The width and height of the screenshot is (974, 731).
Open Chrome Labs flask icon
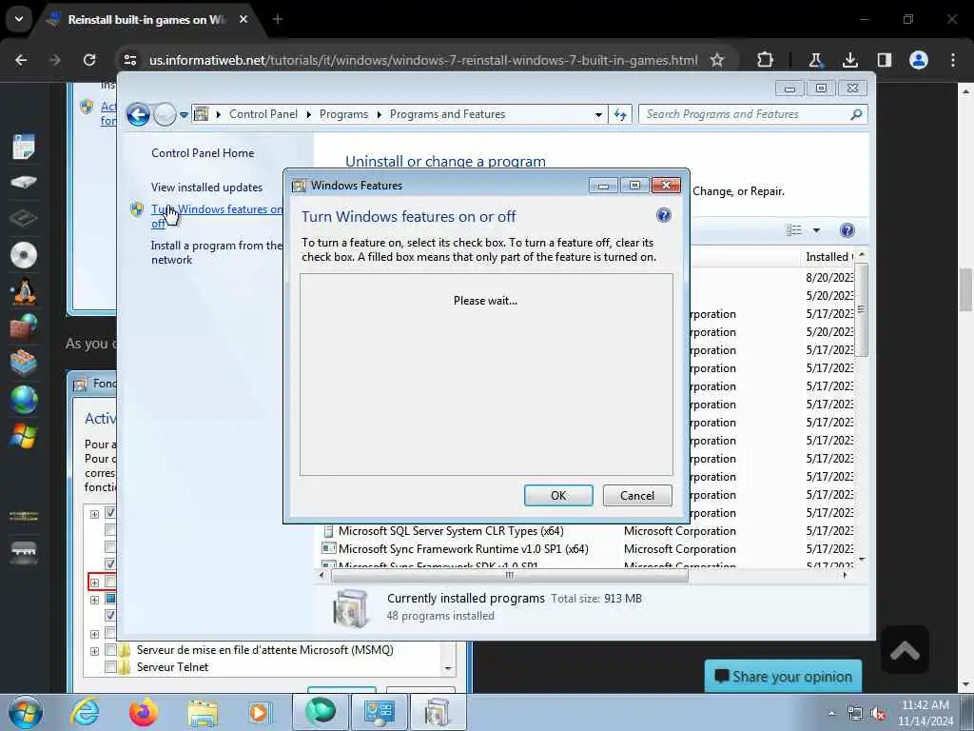815,60
